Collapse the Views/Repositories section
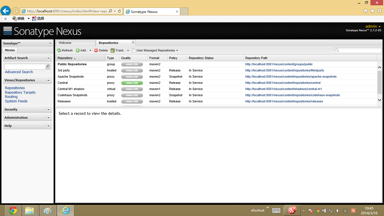Screen dimensions: 384x216 coord(48,80)
